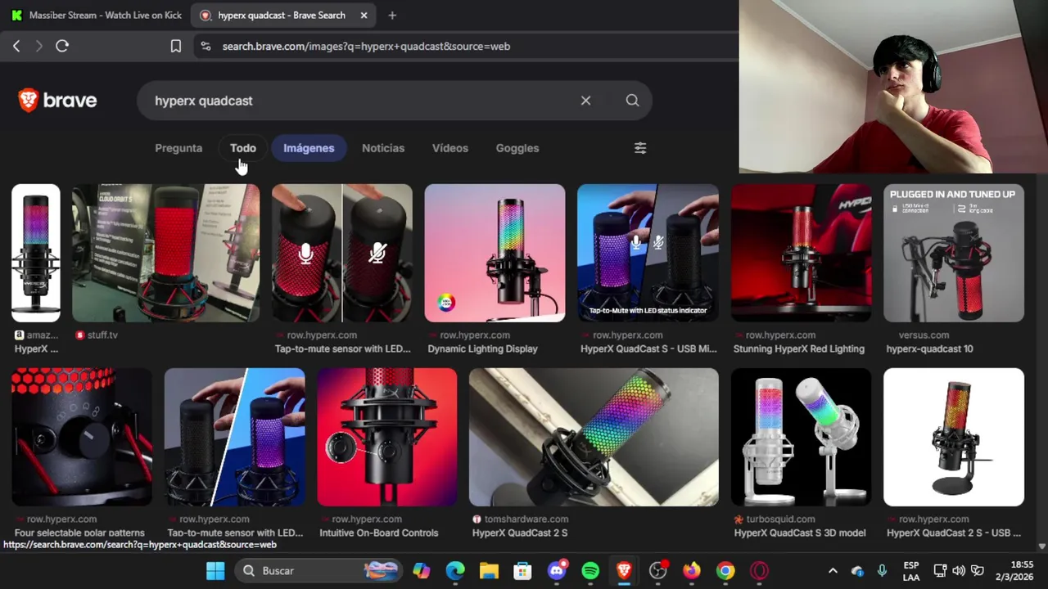Click the taskbar Buscar search box
This screenshot has width=1048, height=589.
click(x=318, y=570)
